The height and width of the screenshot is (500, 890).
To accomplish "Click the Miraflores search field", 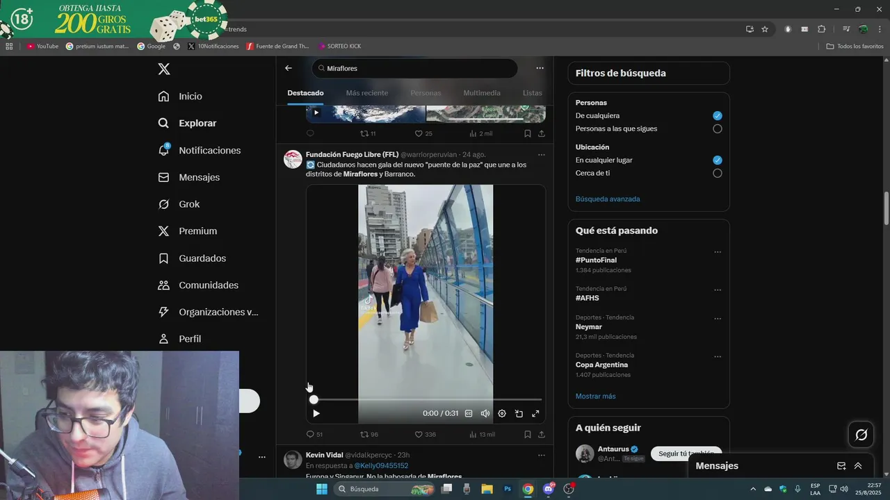I will coord(415,68).
